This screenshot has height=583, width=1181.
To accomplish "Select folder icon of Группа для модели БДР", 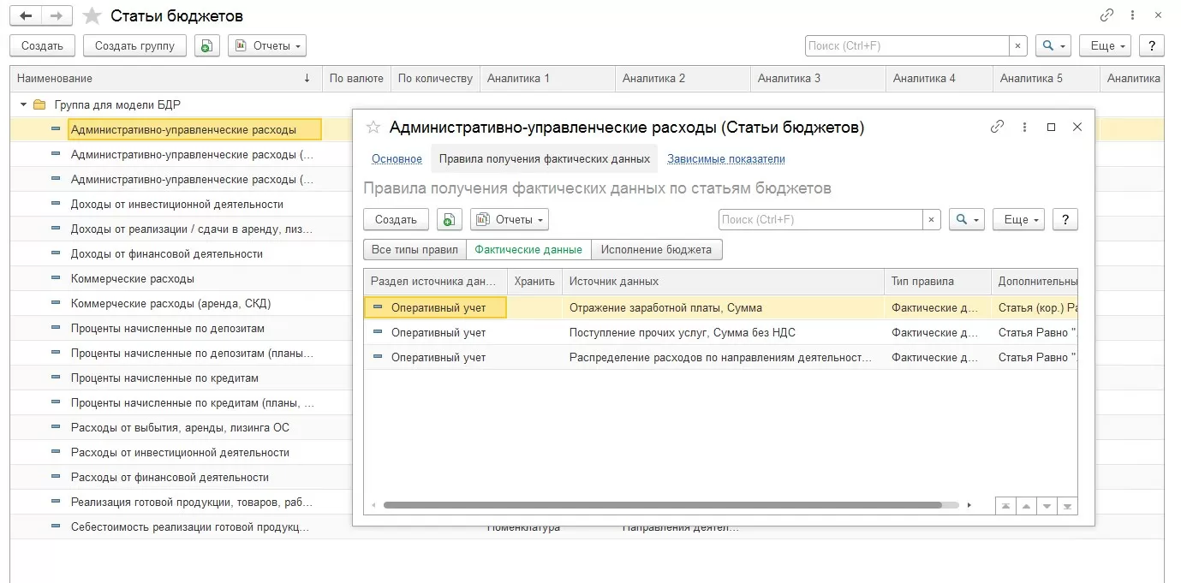I will pyautogui.click(x=39, y=104).
